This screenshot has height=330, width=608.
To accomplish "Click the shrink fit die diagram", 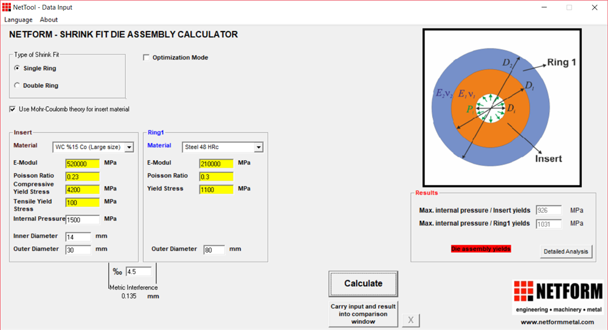I will (502, 108).
